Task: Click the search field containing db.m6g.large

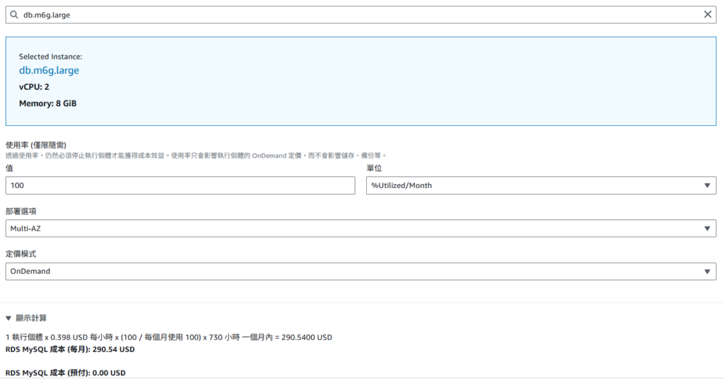Action: click(x=354, y=14)
